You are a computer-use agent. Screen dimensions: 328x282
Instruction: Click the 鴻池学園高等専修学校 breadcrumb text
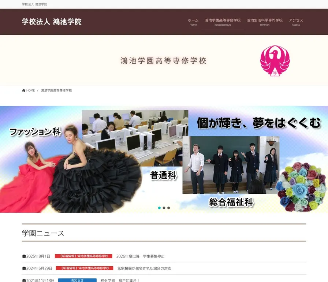point(56,90)
